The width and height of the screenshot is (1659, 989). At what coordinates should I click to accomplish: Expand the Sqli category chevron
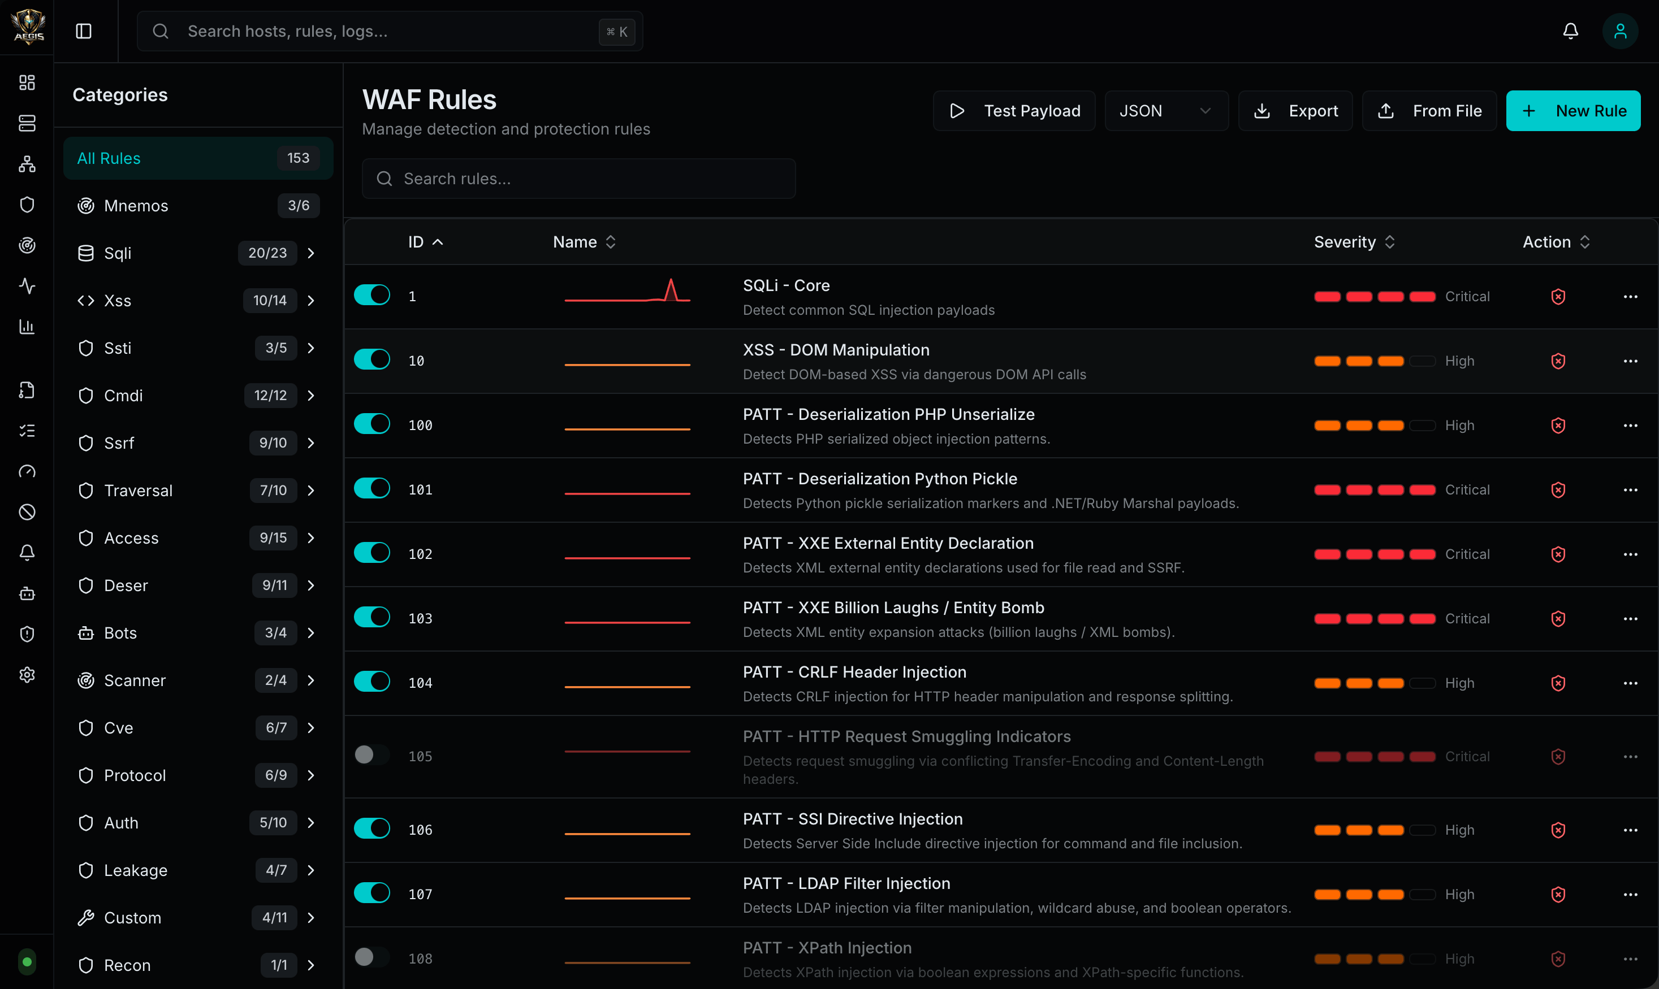[x=311, y=253]
